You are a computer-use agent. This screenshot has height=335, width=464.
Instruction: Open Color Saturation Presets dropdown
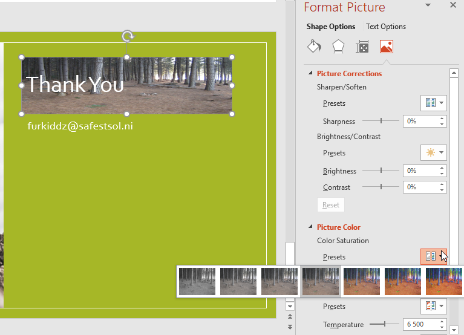coord(434,256)
